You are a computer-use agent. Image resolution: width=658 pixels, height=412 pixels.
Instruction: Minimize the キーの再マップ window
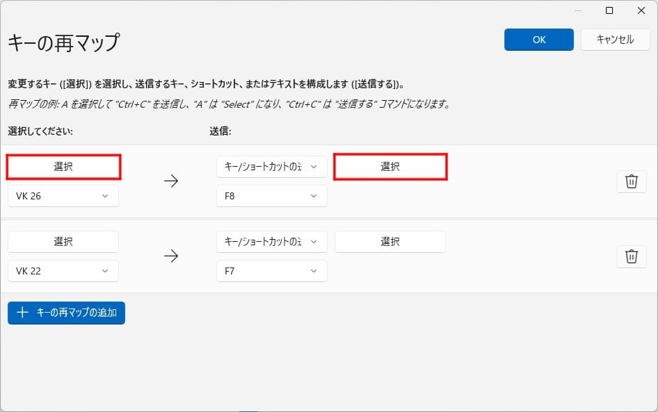(x=577, y=10)
